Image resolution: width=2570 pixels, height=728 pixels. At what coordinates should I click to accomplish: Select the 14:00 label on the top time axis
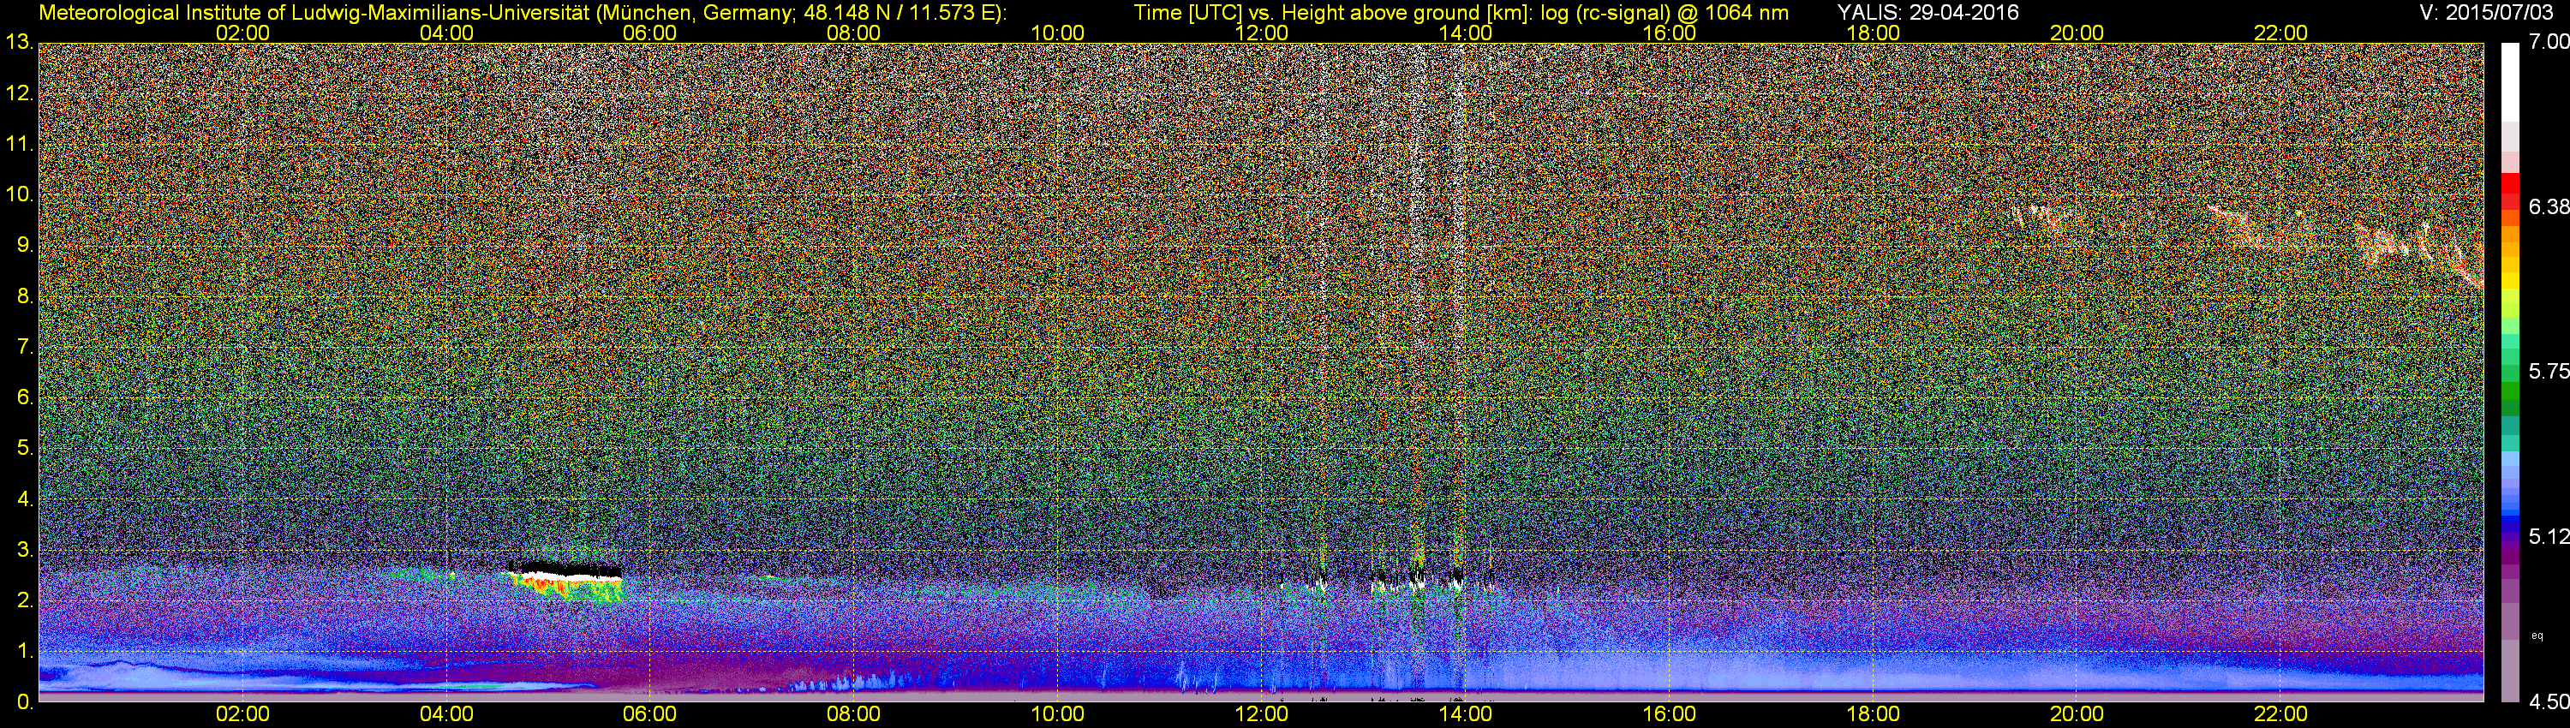point(1466,33)
